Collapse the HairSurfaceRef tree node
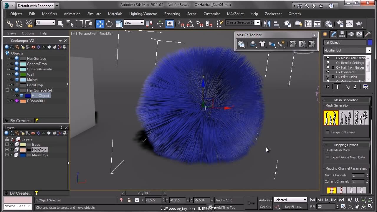Image resolution: width=377 pixels, height=212 pixels. pyautogui.click(x=7, y=90)
